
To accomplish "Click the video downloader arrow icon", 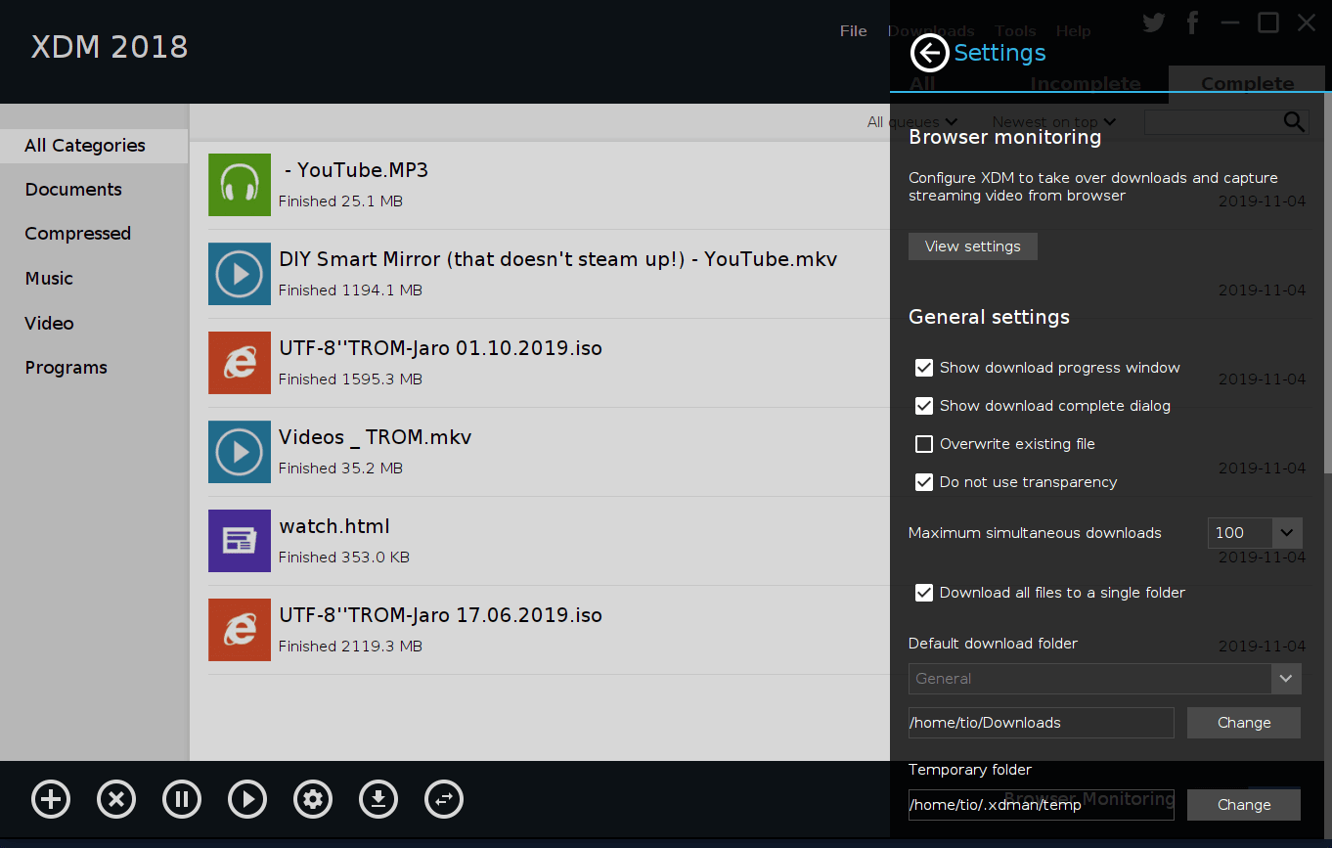I will pos(378,799).
